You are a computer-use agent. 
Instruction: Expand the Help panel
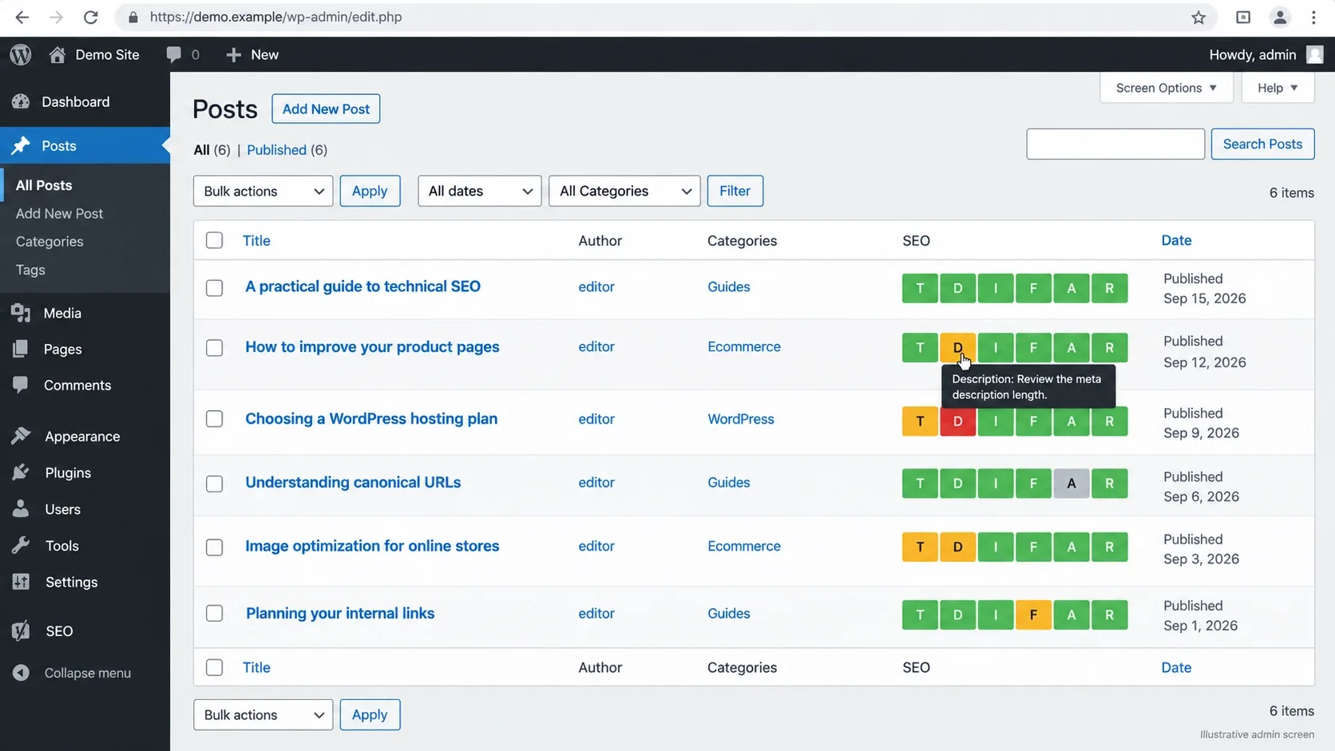[x=1278, y=88]
